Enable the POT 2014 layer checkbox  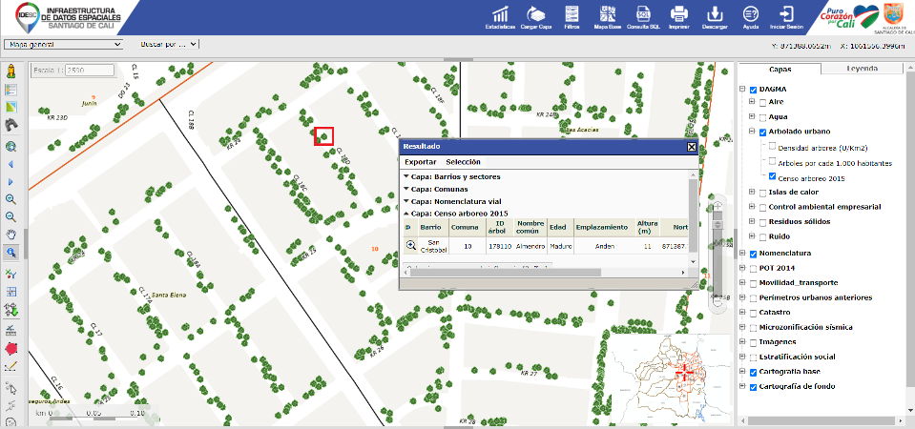[x=753, y=268]
